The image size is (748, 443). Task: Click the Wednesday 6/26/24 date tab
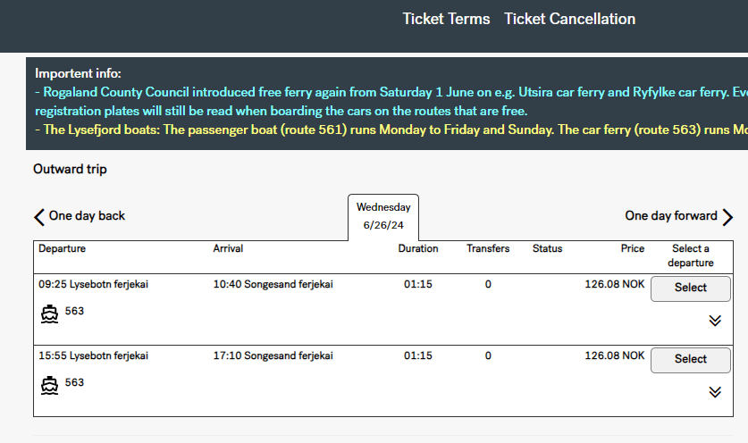(383, 216)
